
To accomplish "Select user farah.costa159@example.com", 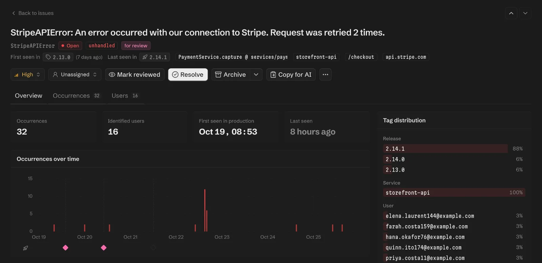I will click(454, 226).
